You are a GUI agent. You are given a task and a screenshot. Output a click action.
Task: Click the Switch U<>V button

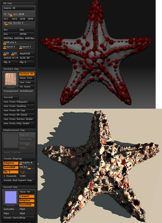tap(11, 58)
